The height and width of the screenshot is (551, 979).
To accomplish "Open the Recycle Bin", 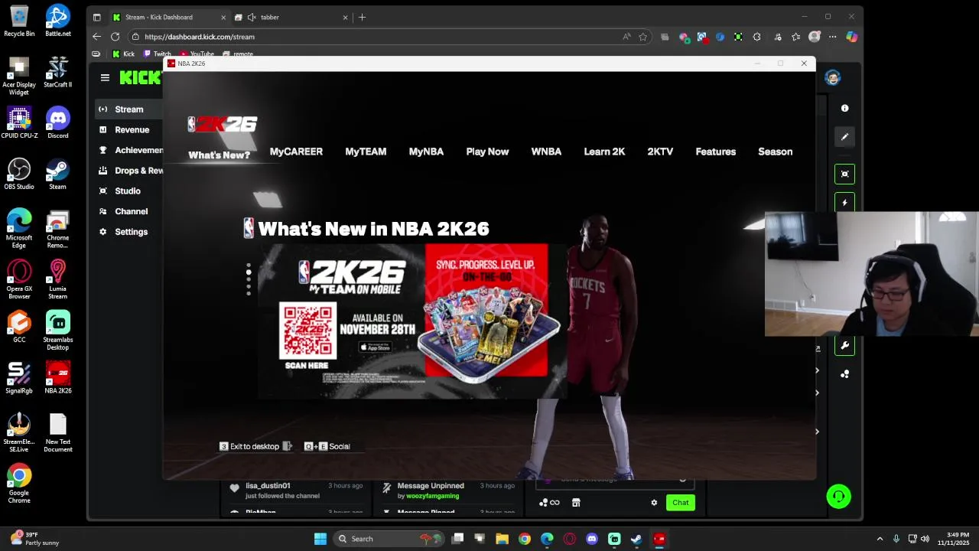I will pos(19,21).
